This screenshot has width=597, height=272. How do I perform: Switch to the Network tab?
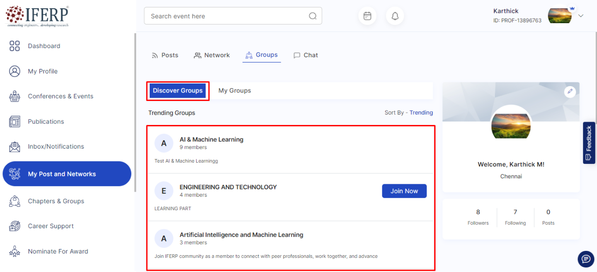pyautogui.click(x=212, y=55)
